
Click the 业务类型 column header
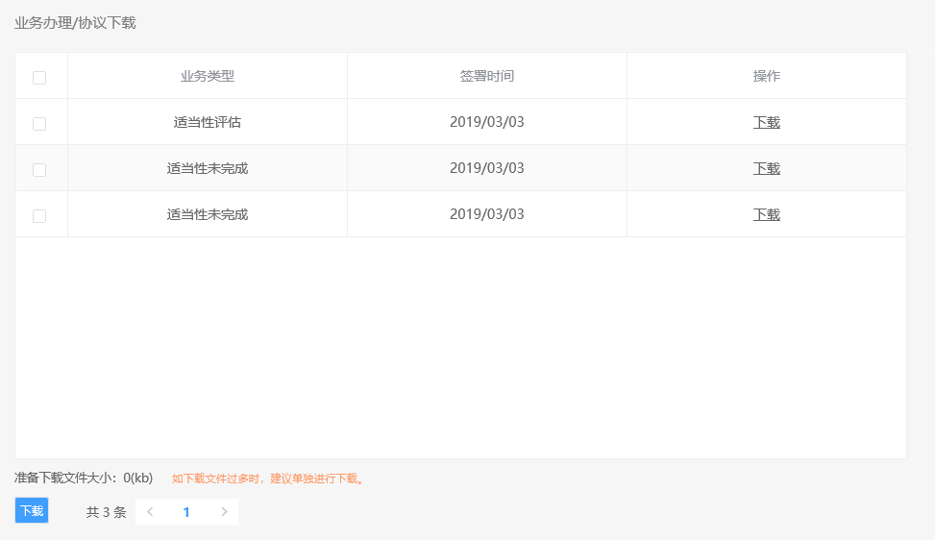click(208, 77)
